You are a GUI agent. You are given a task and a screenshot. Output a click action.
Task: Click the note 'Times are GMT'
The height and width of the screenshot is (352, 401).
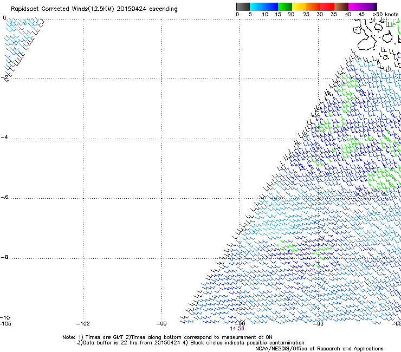[x=104, y=337]
